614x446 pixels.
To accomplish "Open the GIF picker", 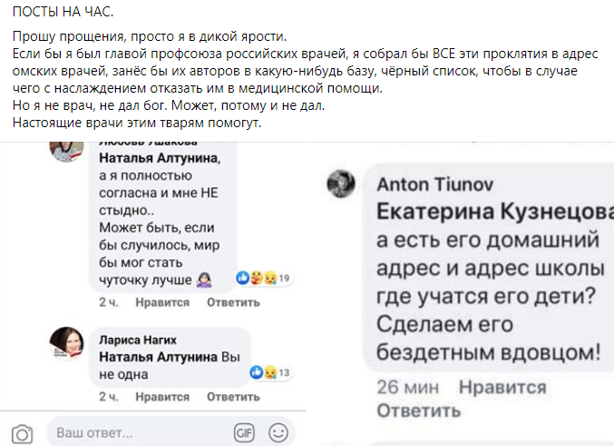I will coord(243,432).
